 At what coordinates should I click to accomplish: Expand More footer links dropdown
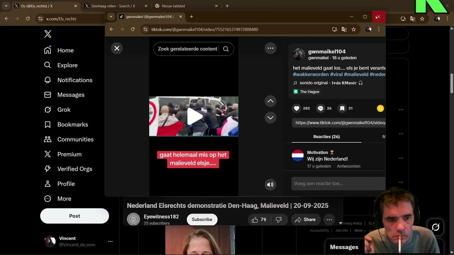(360, 231)
